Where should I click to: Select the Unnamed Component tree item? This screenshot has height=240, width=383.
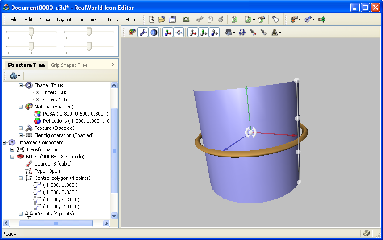[x=40, y=142]
